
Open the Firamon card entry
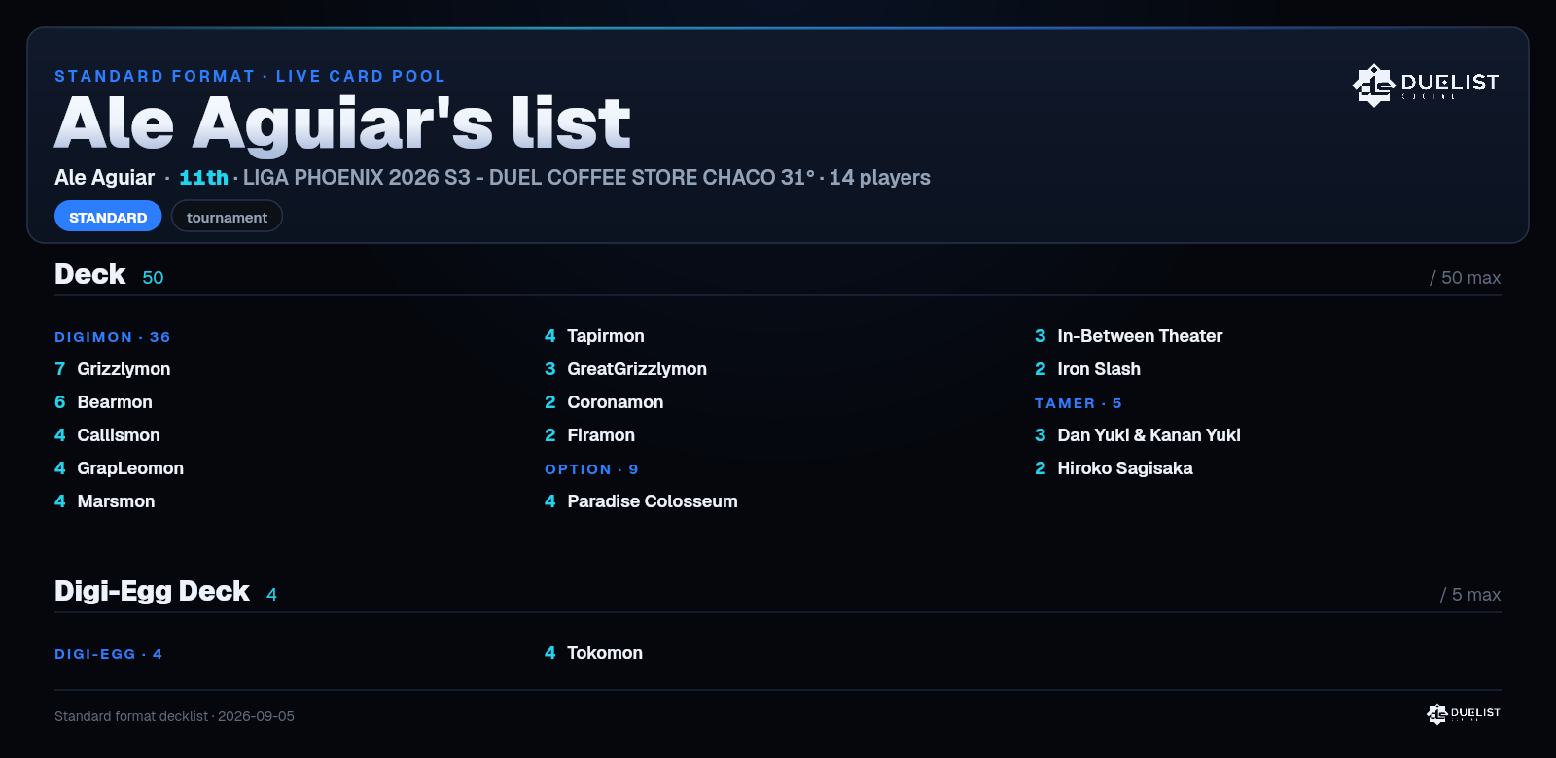(589, 435)
